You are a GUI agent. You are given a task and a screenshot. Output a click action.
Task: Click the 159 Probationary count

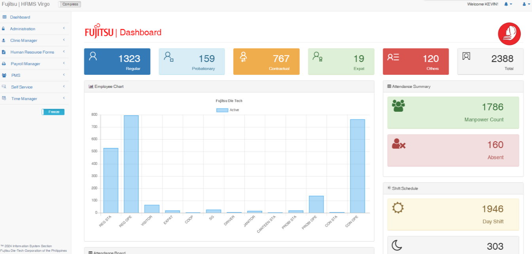(x=206, y=59)
